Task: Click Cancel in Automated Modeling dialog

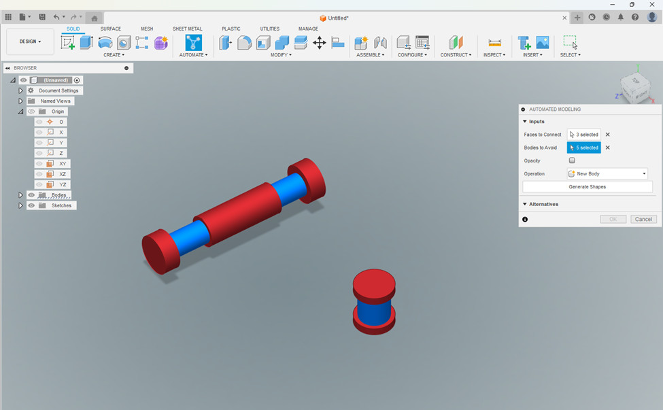Action: pyautogui.click(x=643, y=219)
